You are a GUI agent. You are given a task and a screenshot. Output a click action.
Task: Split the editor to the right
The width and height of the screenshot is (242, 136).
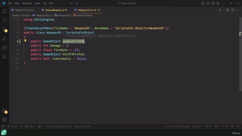[x=233, y=10]
